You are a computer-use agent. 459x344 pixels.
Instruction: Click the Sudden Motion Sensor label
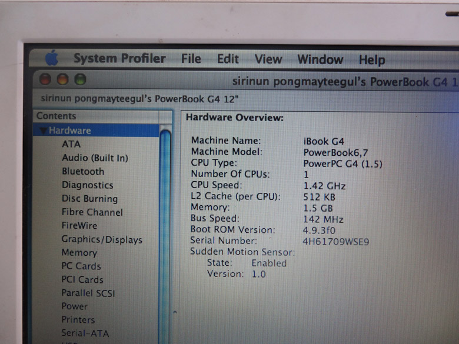click(242, 252)
